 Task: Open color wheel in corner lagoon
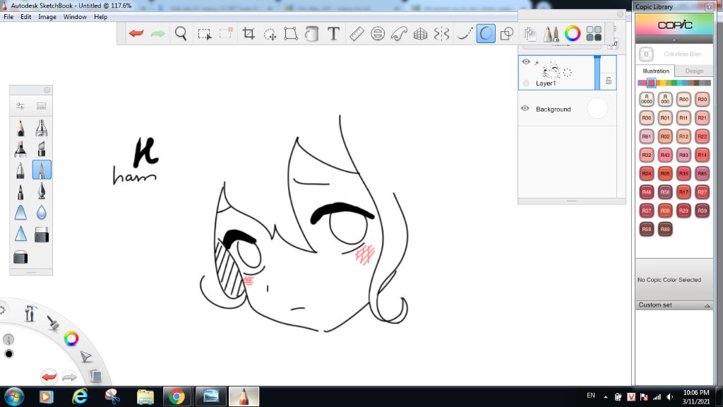click(71, 338)
